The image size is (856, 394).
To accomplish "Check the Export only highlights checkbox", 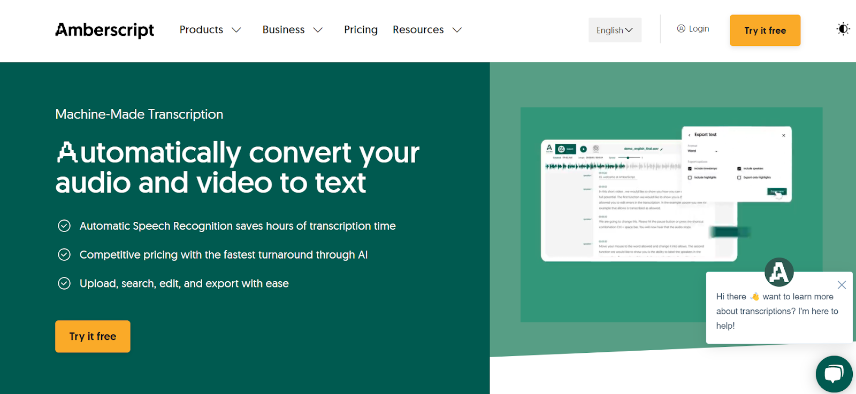I will click(x=739, y=177).
